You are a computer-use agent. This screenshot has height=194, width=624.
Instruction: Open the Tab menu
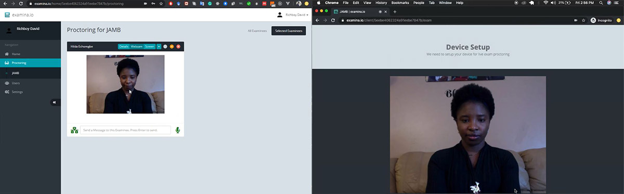[432, 3]
